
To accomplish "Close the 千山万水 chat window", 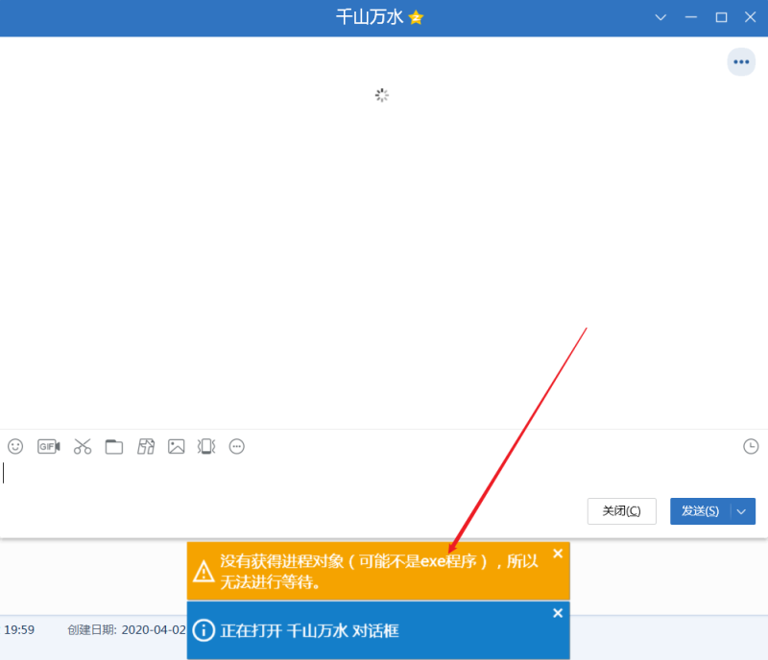I will tap(750, 17).
